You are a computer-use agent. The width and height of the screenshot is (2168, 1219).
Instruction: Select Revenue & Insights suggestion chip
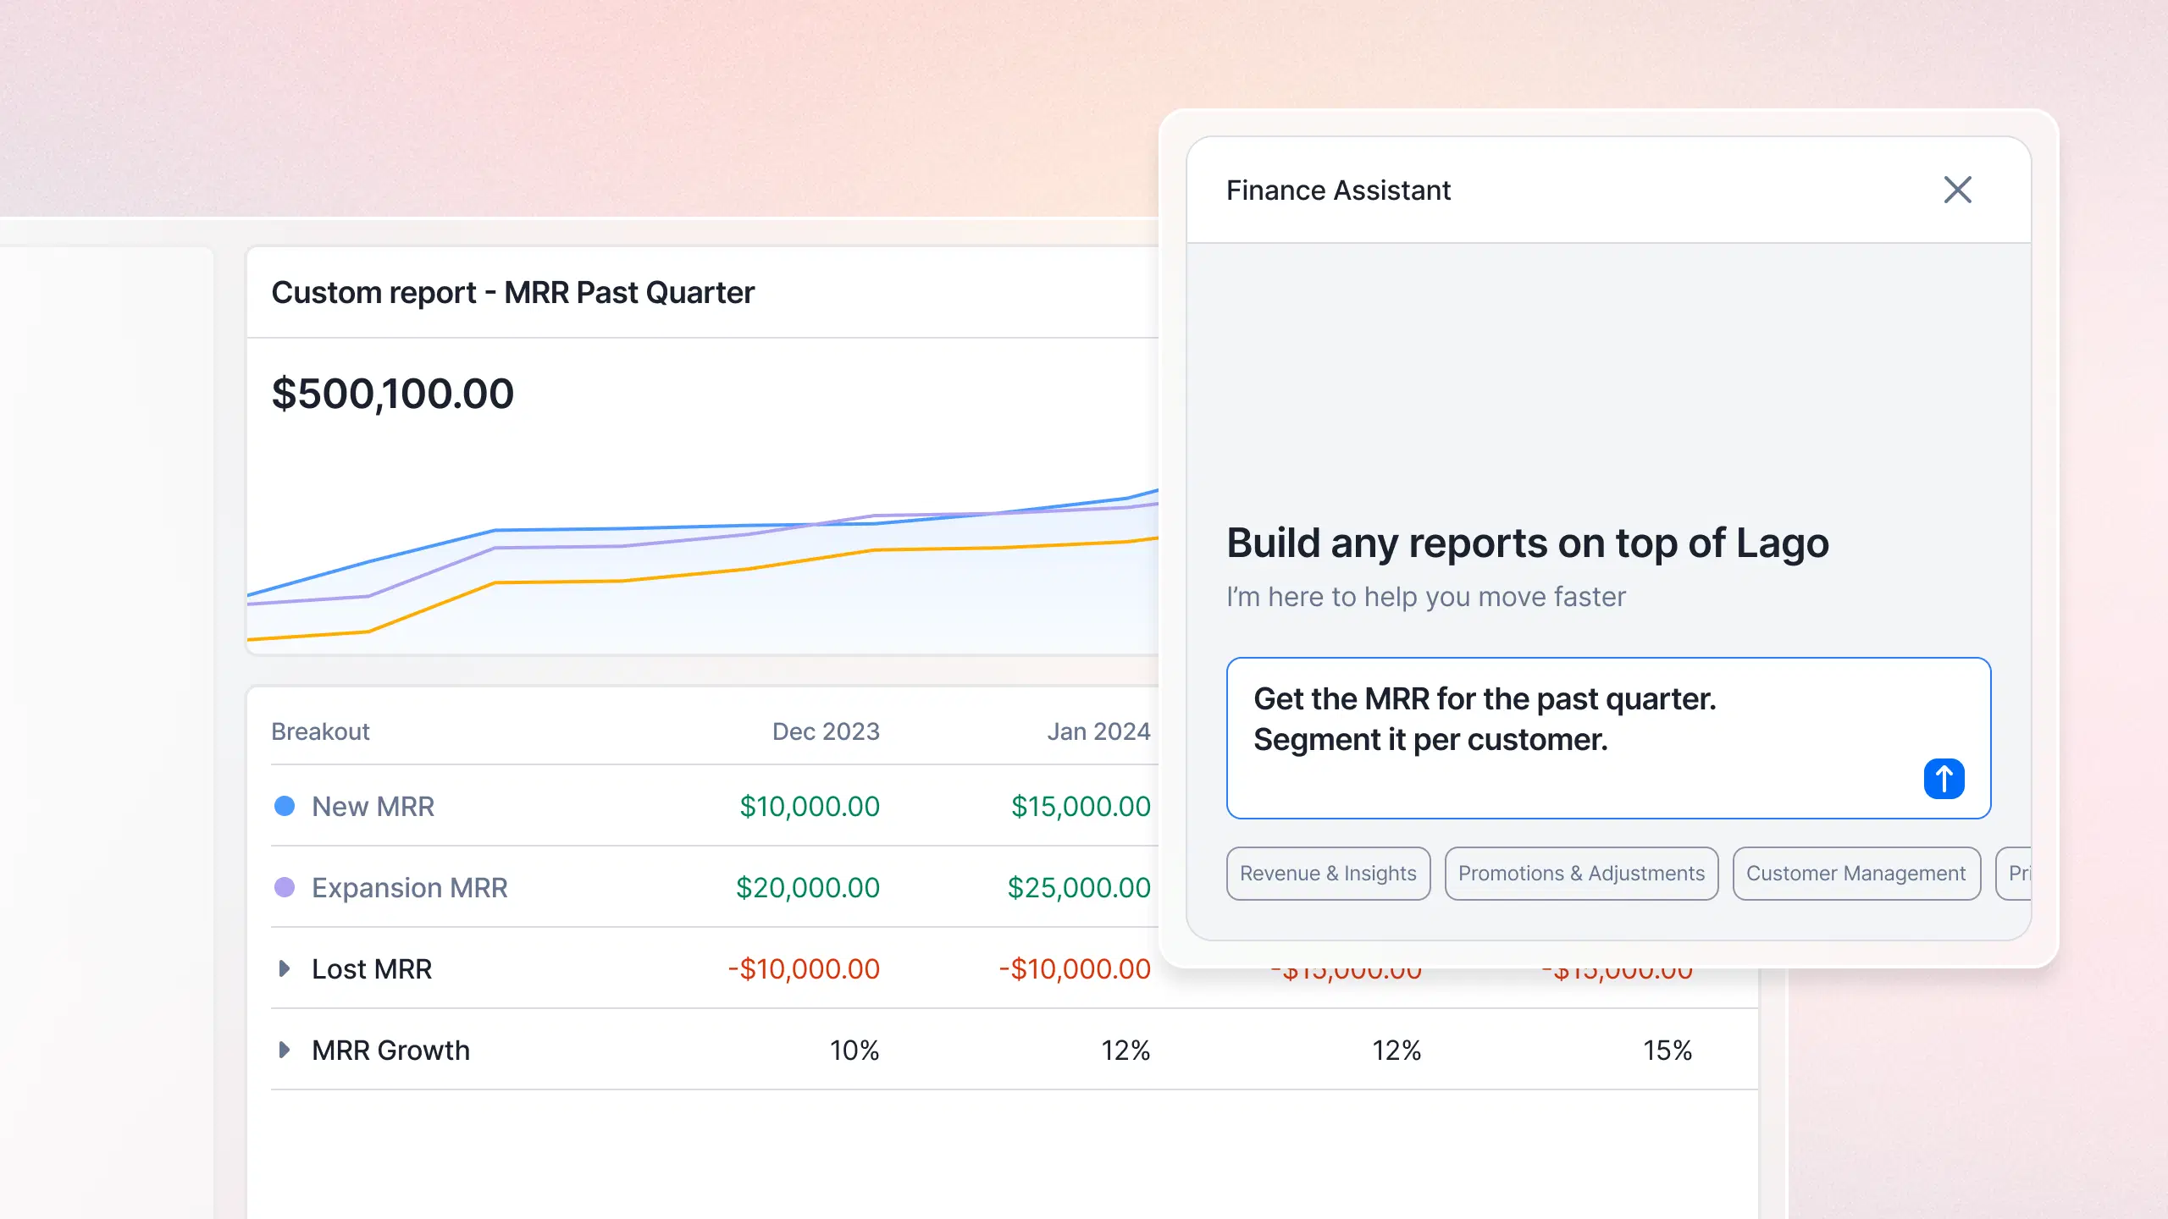click(x=1328, y=874)
